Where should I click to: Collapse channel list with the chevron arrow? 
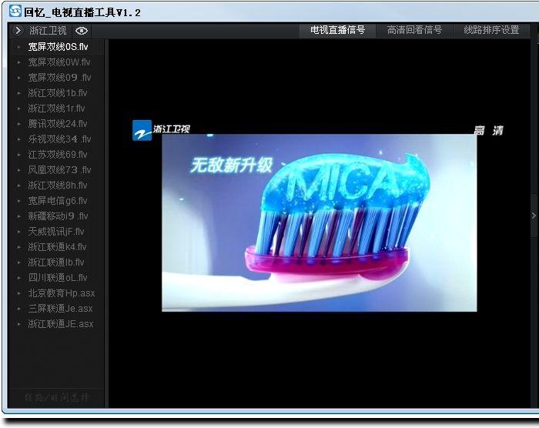coord(18,31)
